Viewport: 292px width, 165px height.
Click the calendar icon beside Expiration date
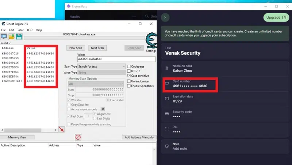tap(167, 99)
